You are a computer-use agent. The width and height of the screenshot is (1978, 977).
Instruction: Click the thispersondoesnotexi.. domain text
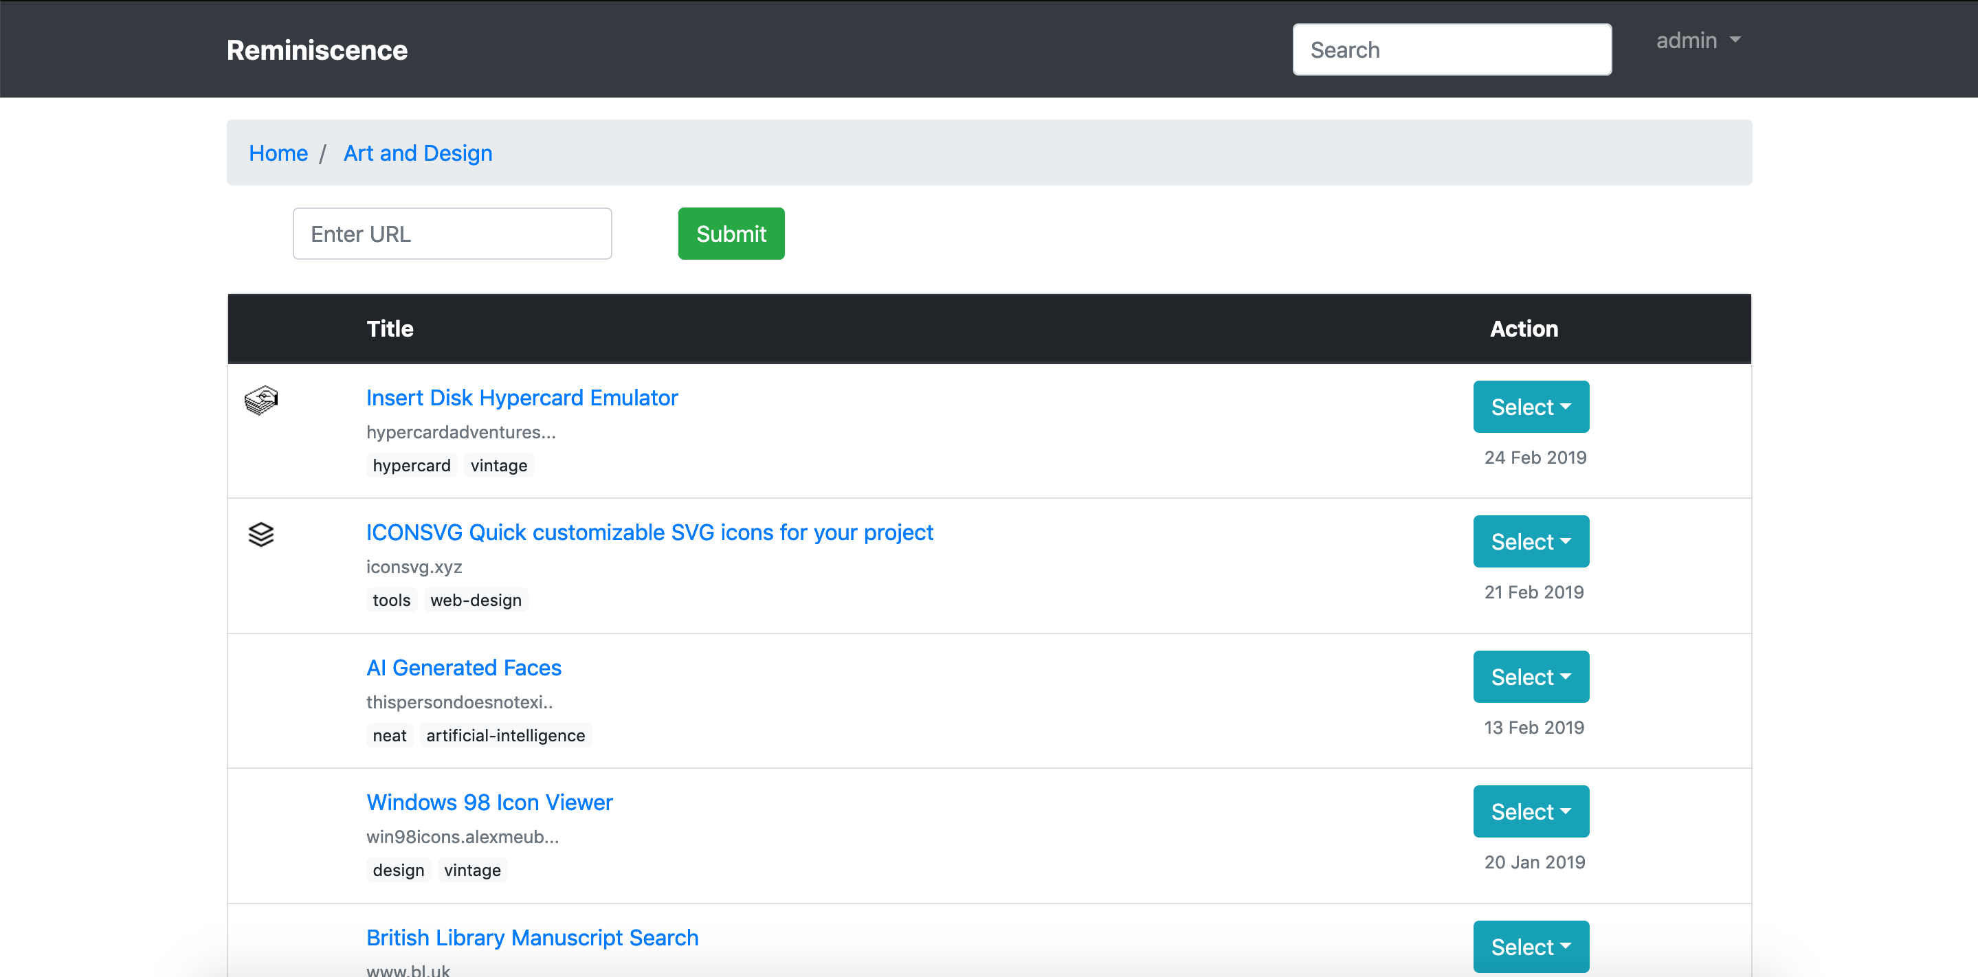pos(459,702)
